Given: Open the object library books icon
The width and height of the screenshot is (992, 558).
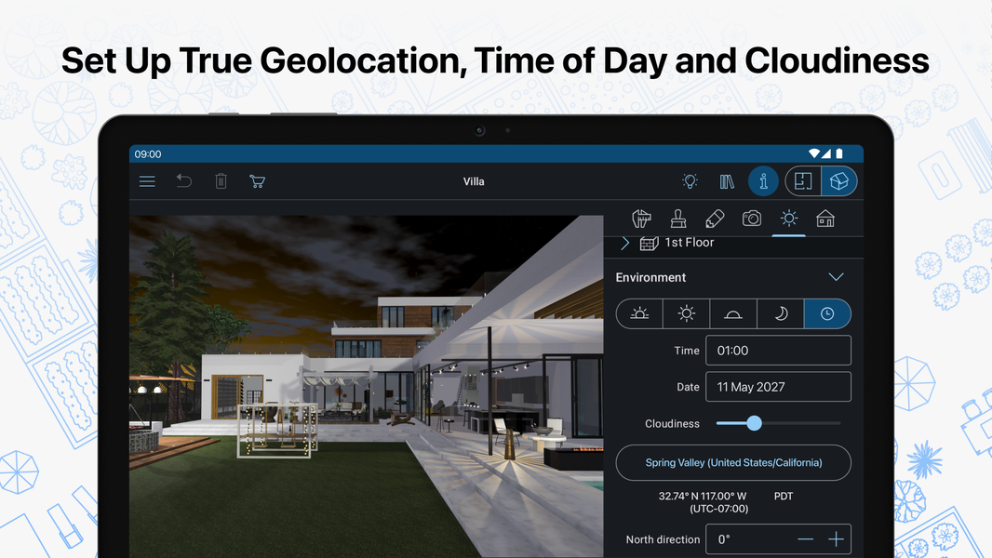Looking at the screenshot, I should (x=727, y=181).
